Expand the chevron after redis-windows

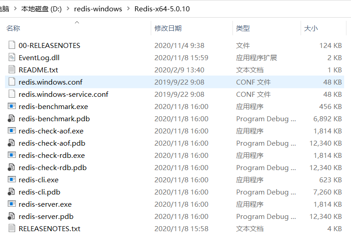128,9
